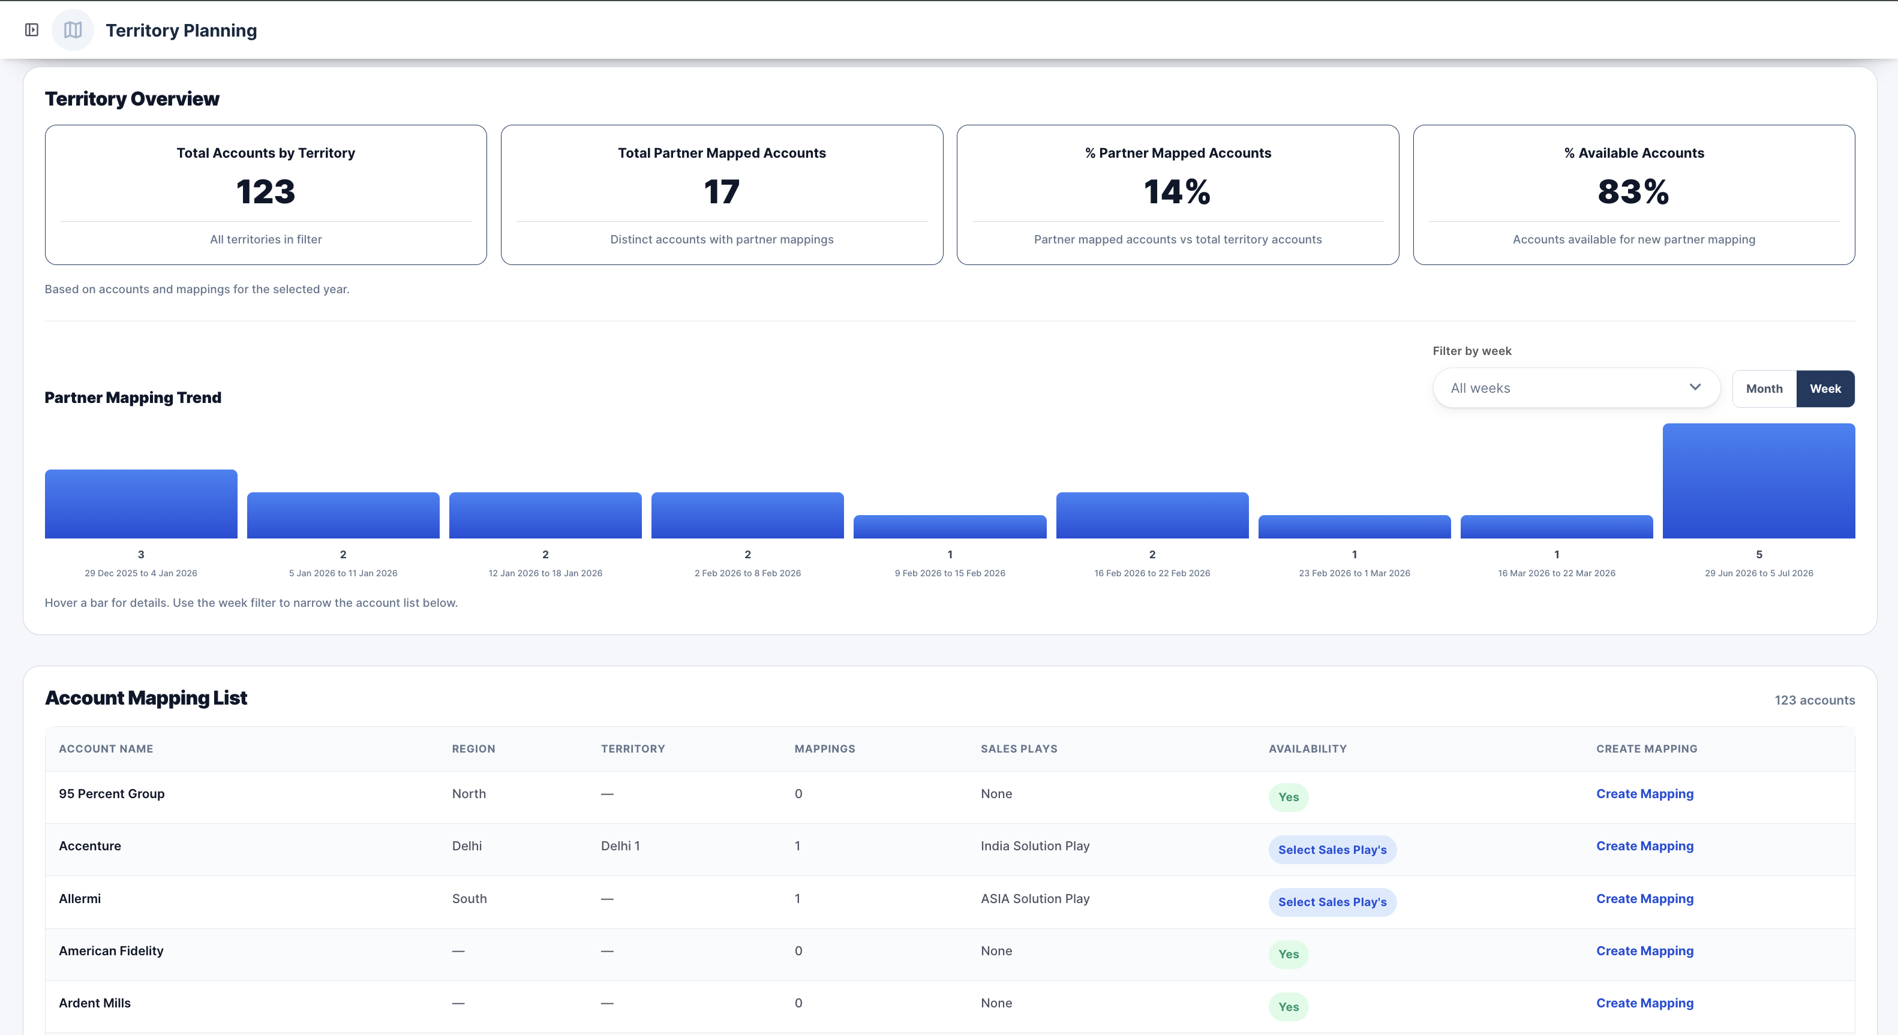1898x1035 pixels.
Task: Click the 9 Feb 2026 week bar
Action: pyautogui.click(x=950, y=526)
